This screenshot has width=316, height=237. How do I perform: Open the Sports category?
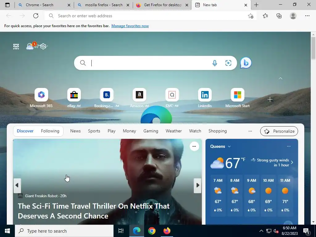(94, 131)
